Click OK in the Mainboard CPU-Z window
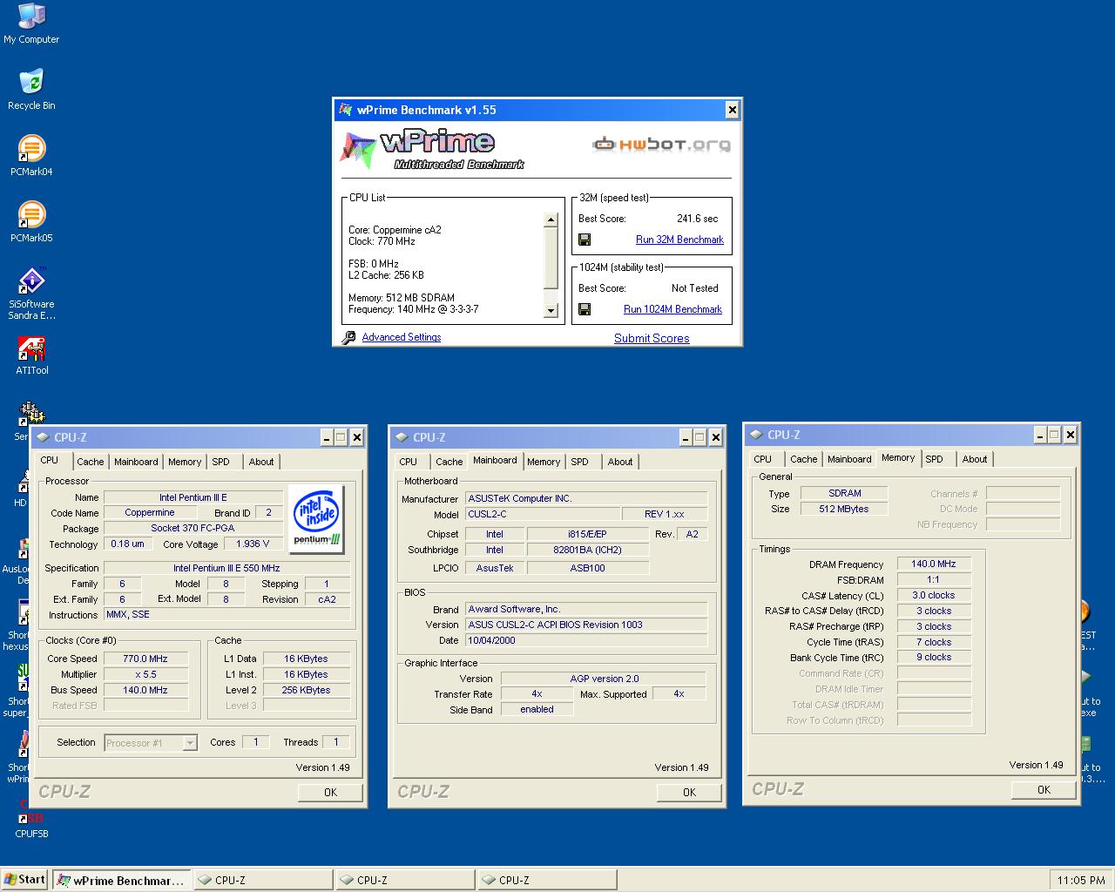 point(689,792)
